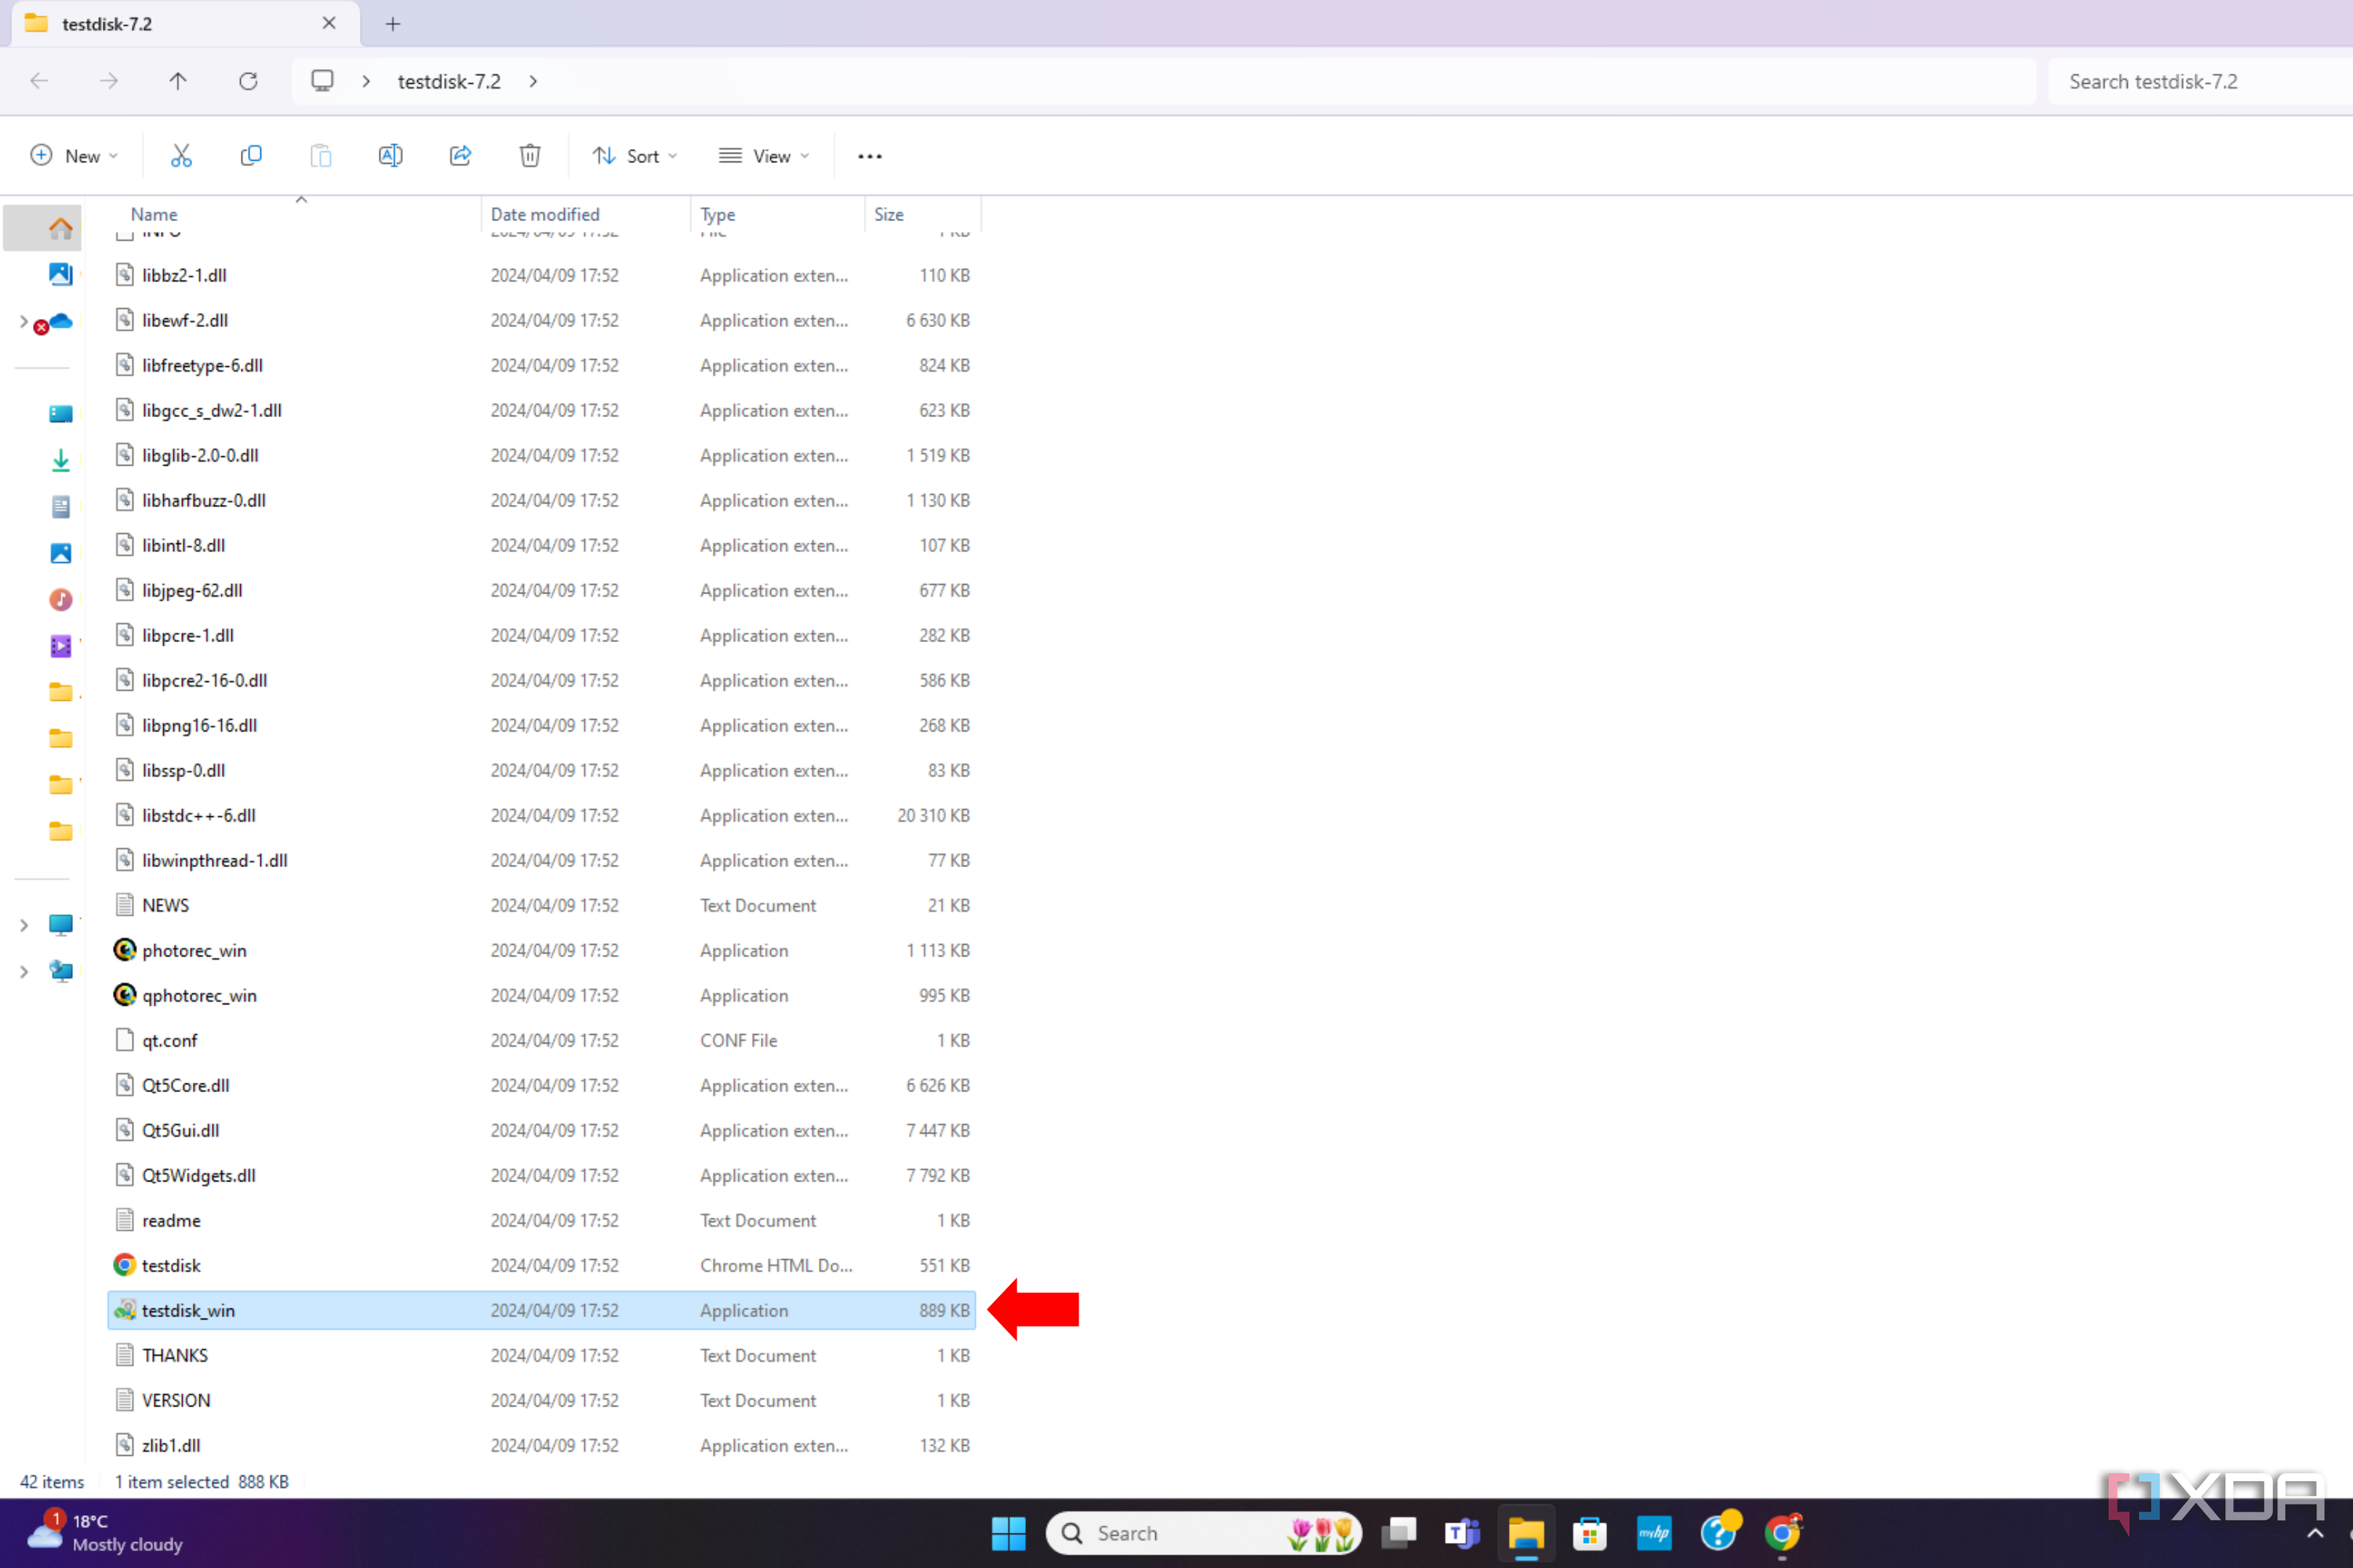This screenshot has width=2353, height=1568.
Task: Open the Sort dropdown menu
Action: click(635, 156)
